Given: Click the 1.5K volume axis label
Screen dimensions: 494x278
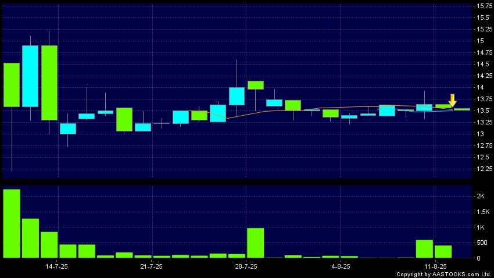Looking at the screenshot, I should click(x=483, y=212).
